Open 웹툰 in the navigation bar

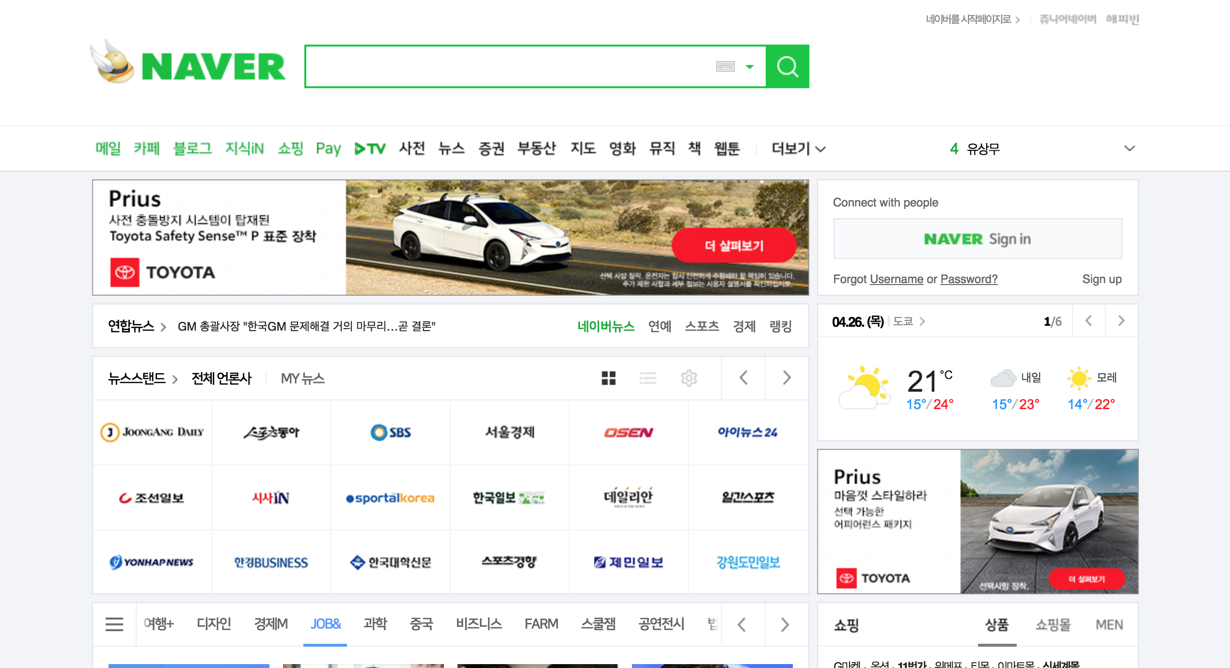(x=727, y=148)
